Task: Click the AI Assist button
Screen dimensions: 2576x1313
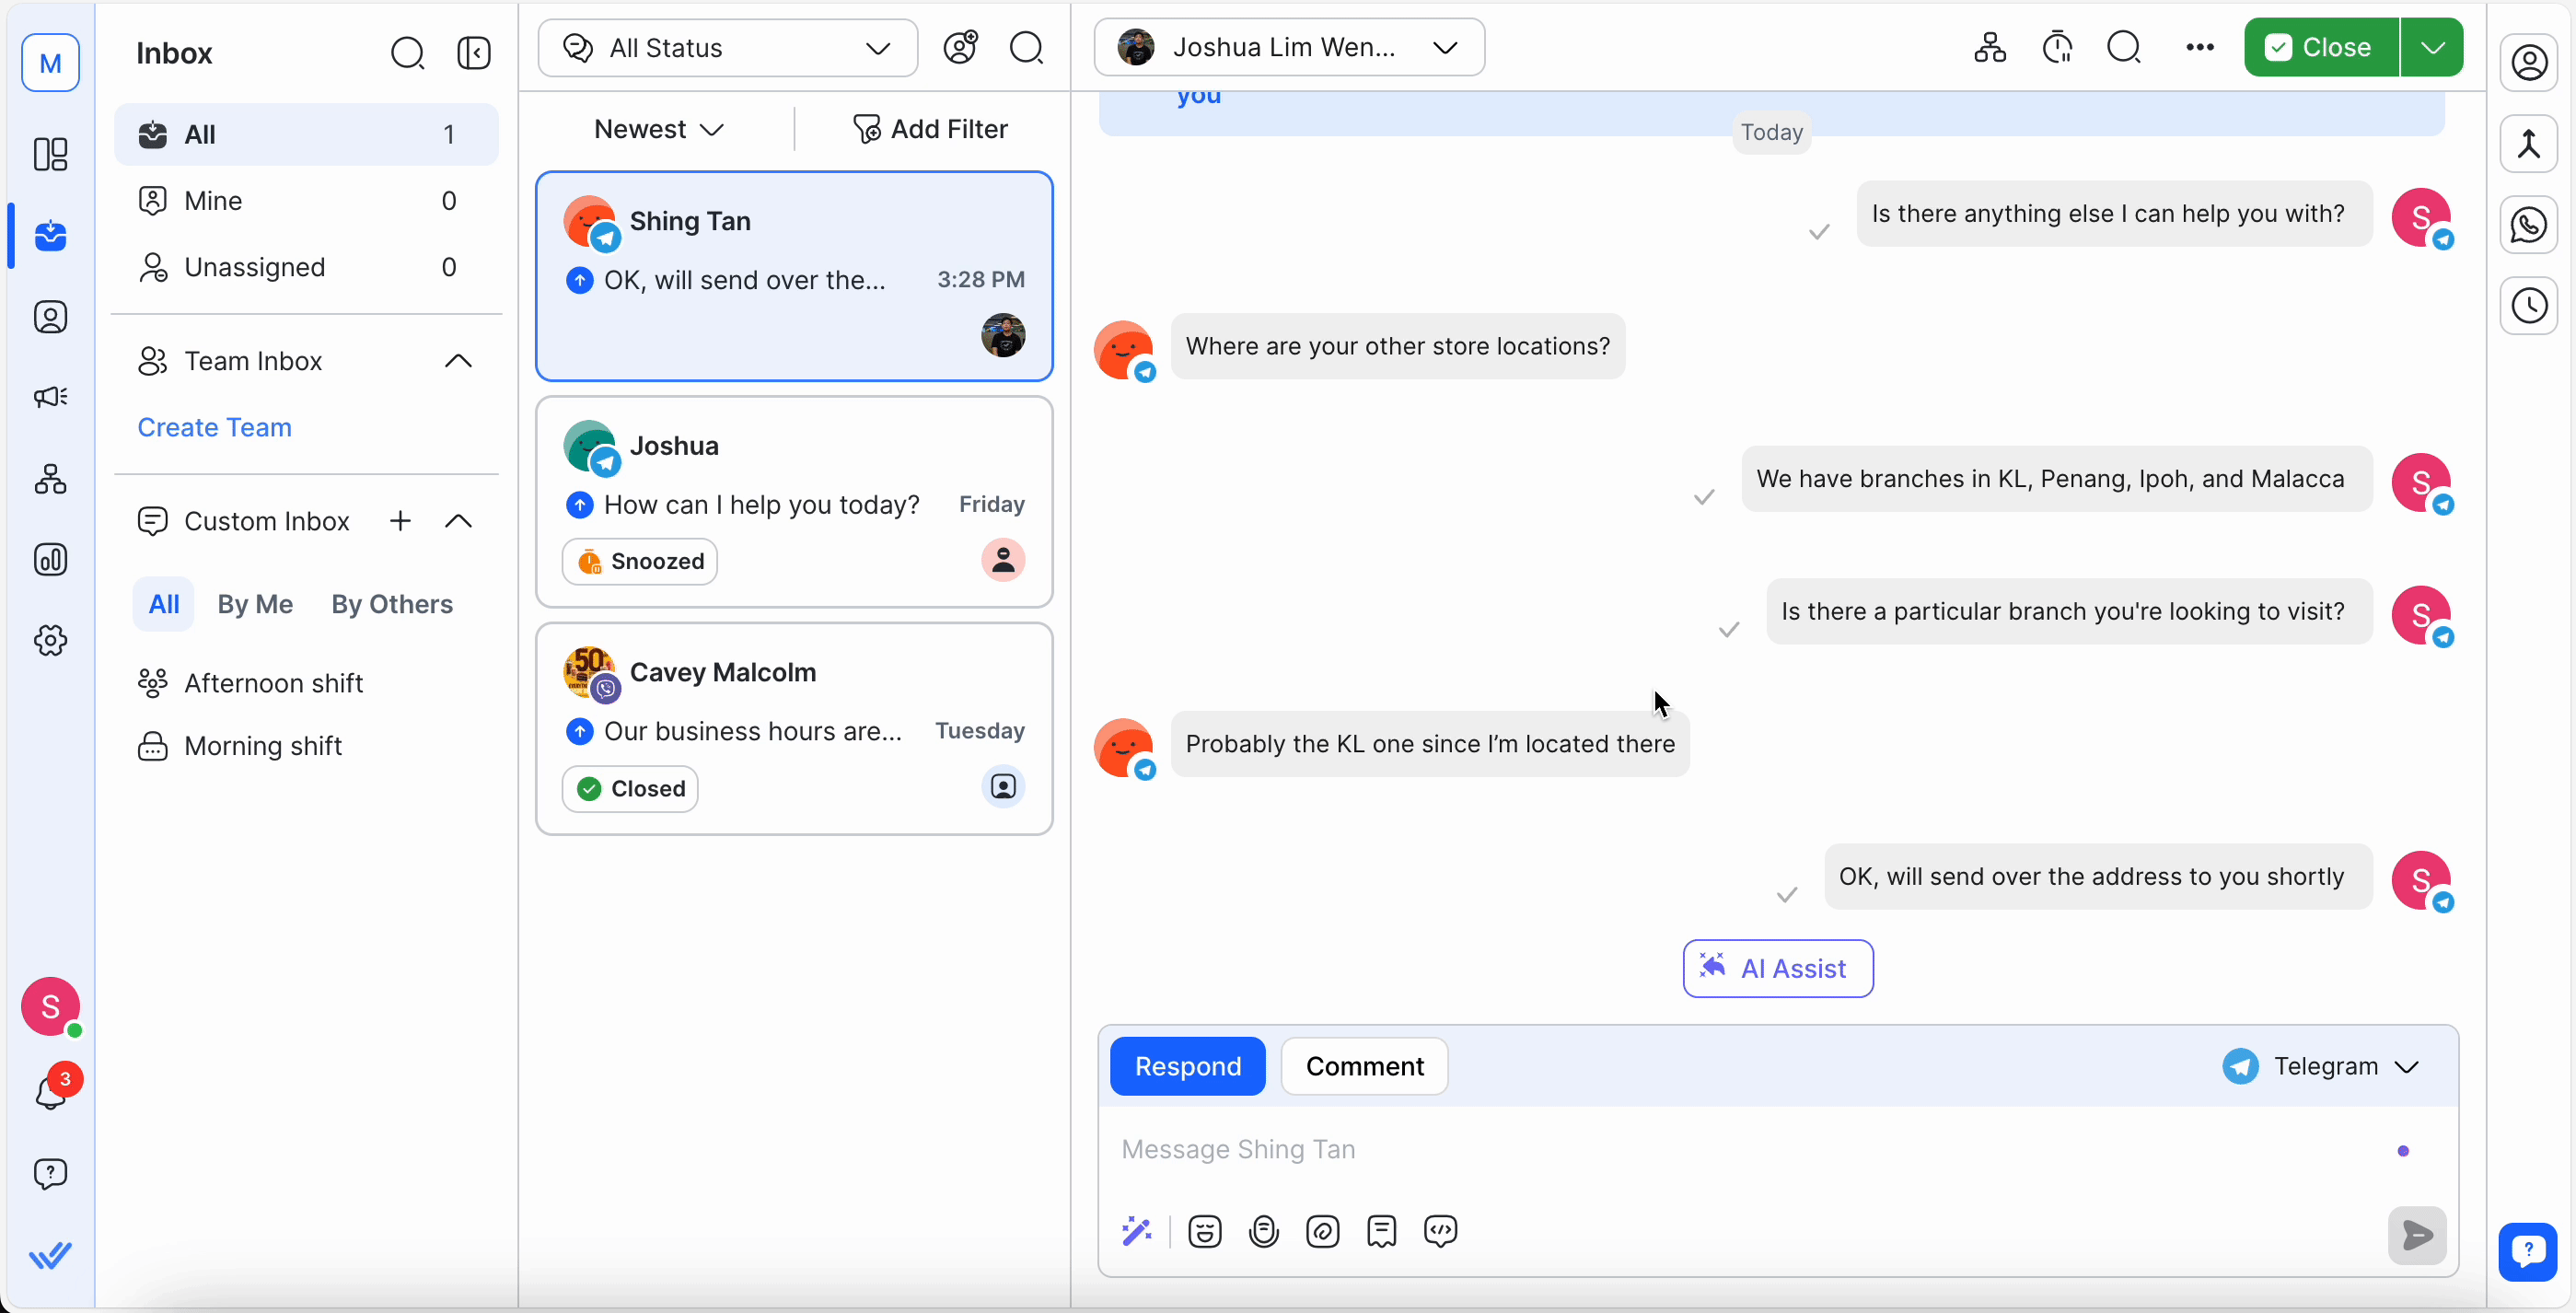Action: [1777, 968]
